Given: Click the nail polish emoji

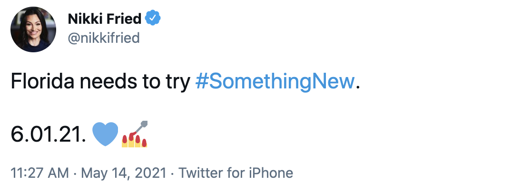Looking at the screenshot, I should (136, 134).
